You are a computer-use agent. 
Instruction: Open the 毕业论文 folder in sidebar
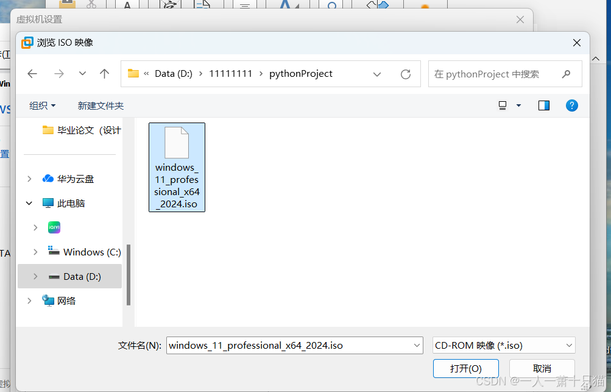click(x=82, y=130)
